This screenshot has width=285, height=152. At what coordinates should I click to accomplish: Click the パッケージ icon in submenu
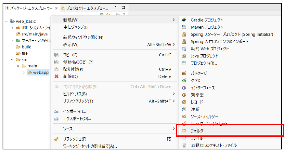click(x=184, y=74)
